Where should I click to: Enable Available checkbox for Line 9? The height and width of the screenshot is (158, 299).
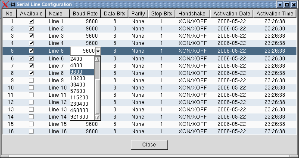(x=31, y=80)
